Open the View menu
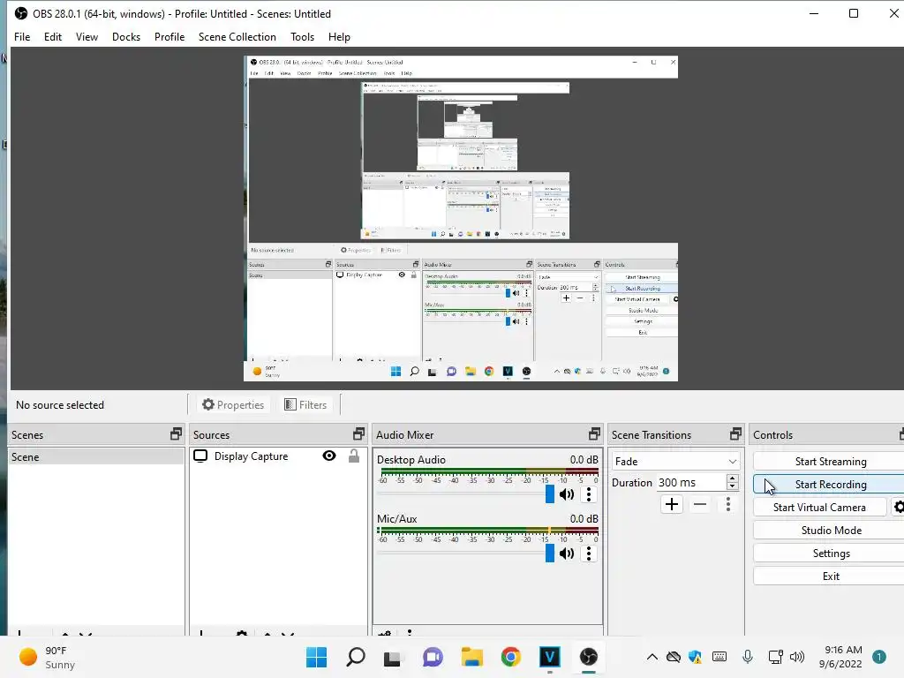The height and width of the screenshot is (678, 904). tap(87, 37)
